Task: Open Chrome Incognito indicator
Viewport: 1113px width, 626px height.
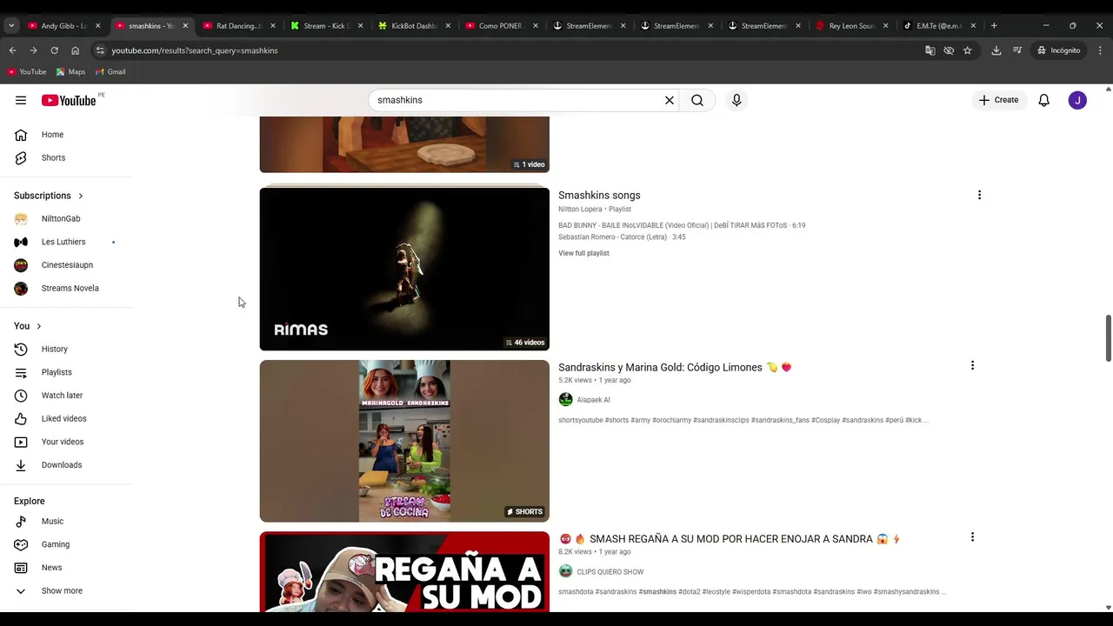Action: 1058,50
